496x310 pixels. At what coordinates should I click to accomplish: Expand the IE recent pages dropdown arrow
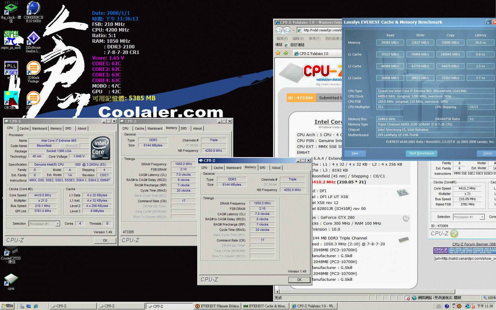293,30
